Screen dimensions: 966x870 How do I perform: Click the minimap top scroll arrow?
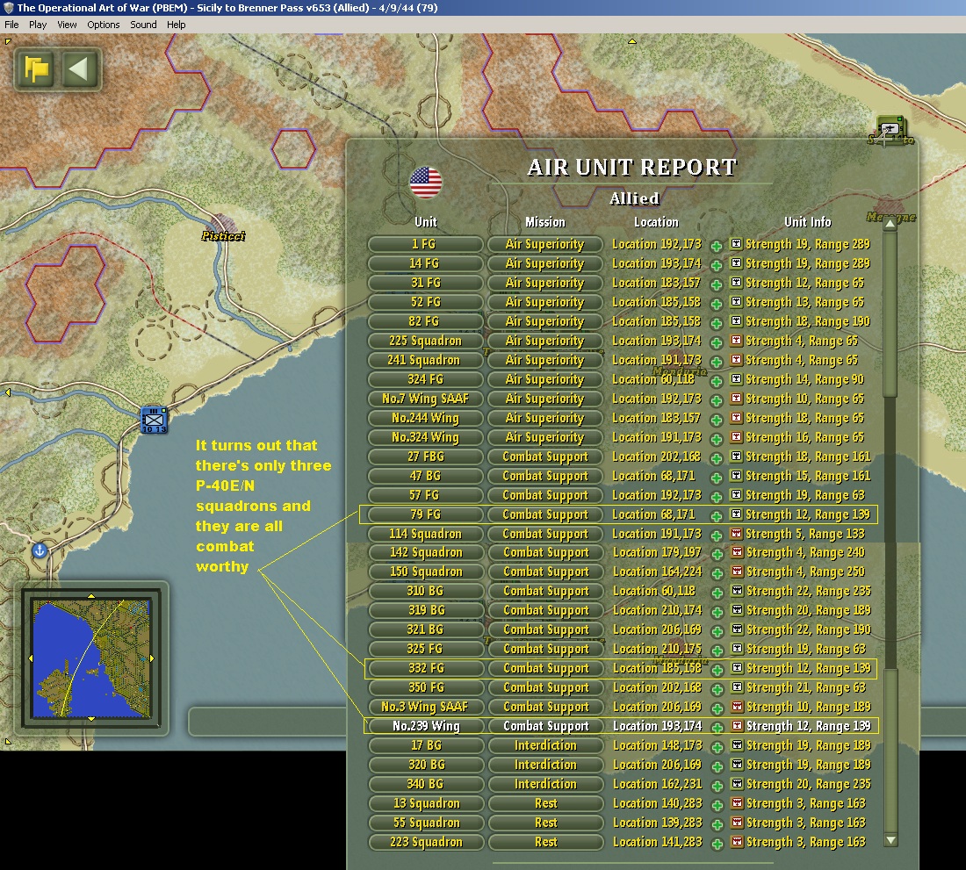coord(91,596)
